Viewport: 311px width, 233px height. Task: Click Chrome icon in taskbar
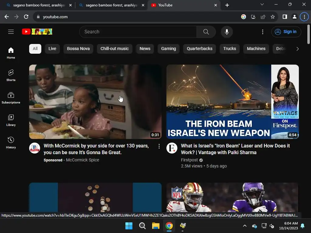[x=169, y=226]
